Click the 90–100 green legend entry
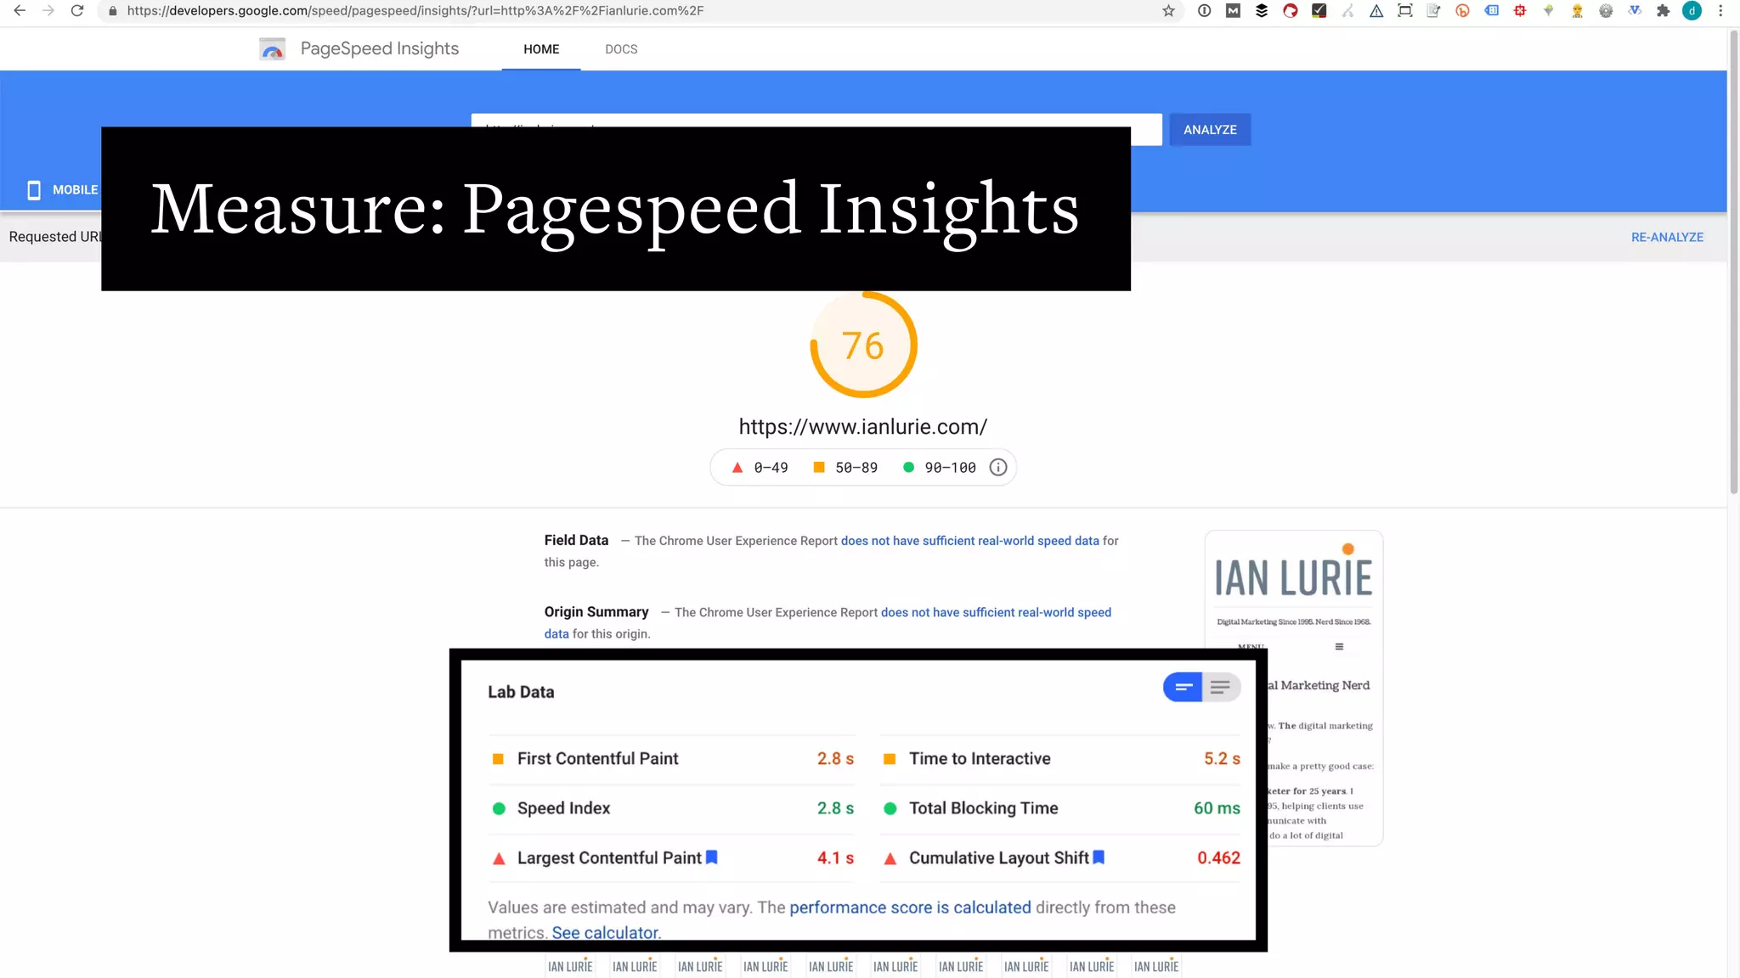1740x978 pixels. point(940,468)
